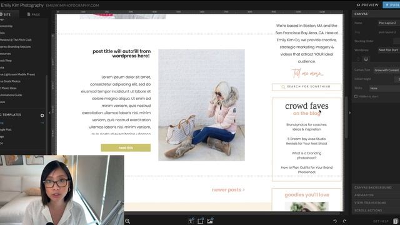
Task: Open '5 Dream Bay Area Studio Rentals' link
Action: click(307, 141)
